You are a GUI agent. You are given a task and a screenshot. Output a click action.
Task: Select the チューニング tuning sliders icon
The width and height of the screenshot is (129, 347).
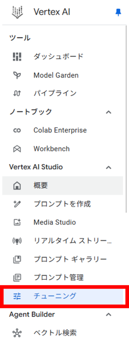[x=17, y=296]
